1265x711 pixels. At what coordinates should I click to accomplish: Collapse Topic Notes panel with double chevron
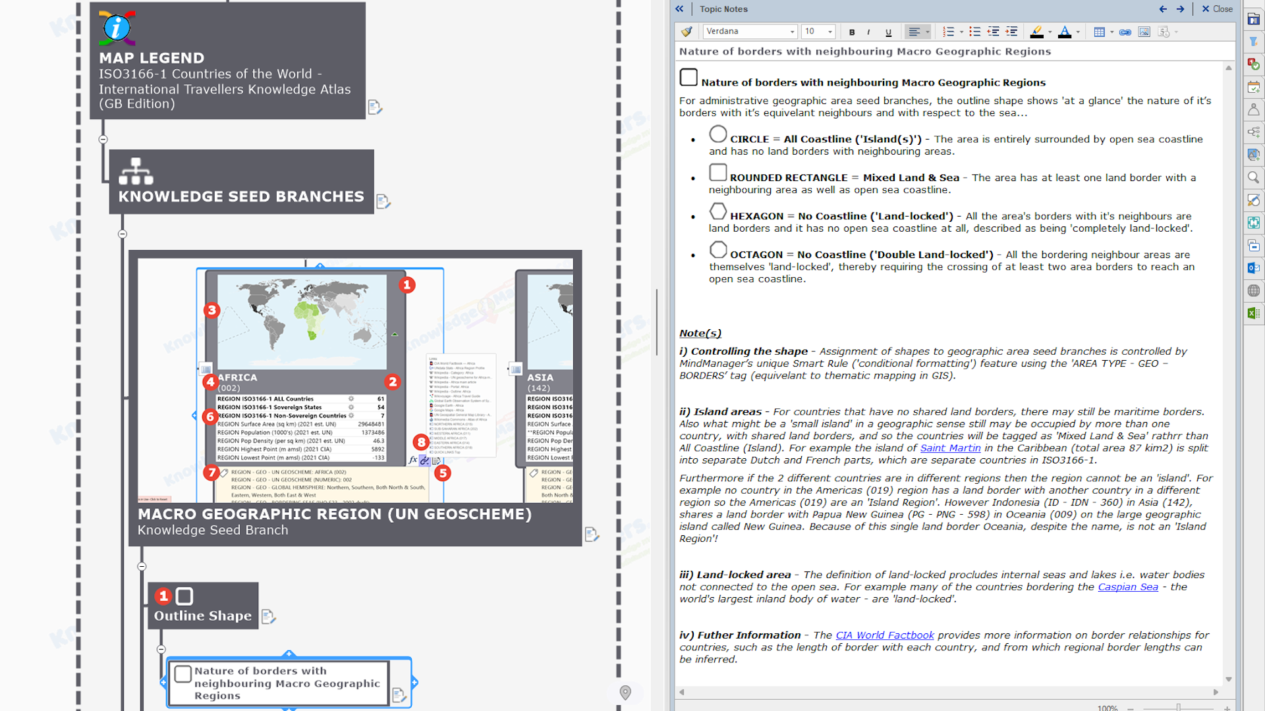click(x=679, y=9)
